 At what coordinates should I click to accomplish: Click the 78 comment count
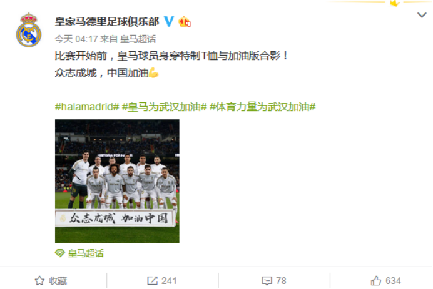(281, 281)
